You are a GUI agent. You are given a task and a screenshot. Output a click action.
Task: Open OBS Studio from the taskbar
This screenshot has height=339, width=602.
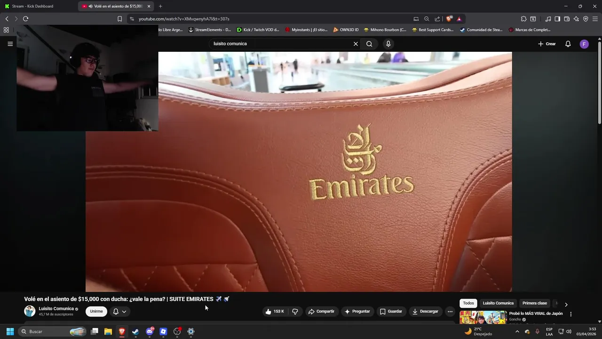coord(177,331)
